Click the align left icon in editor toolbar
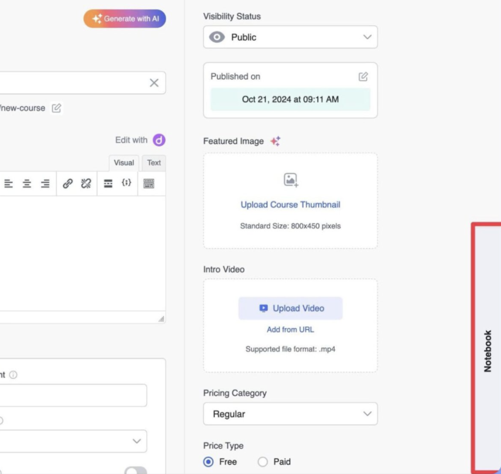 [x=9, y=183]
